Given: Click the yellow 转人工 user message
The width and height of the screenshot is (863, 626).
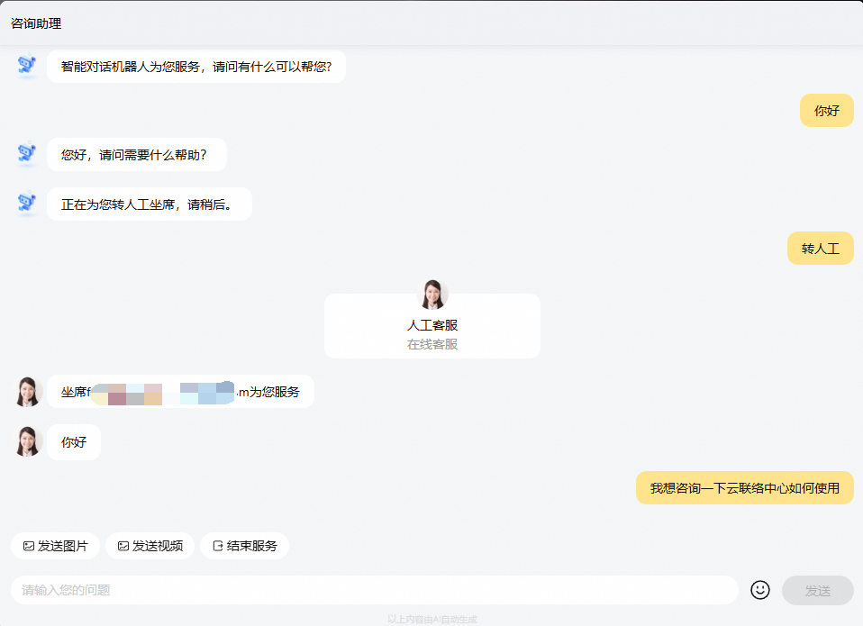Looking at the screenshot, I should (820, 249).
